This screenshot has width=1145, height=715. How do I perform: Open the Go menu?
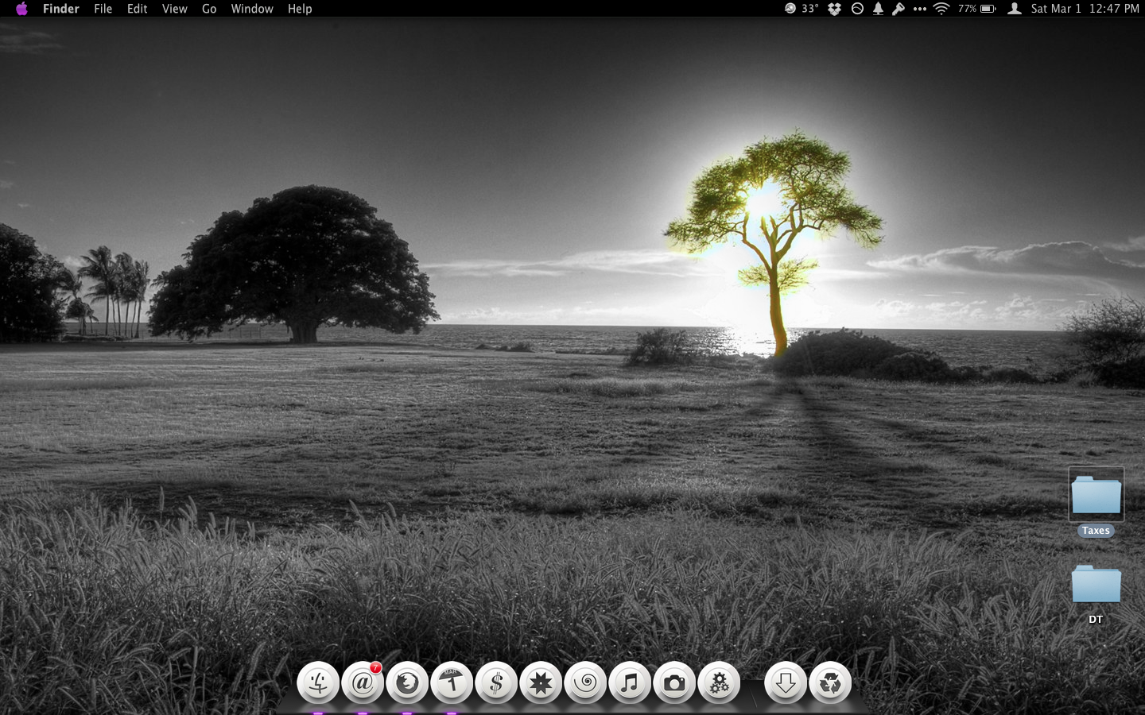(209, 9)
